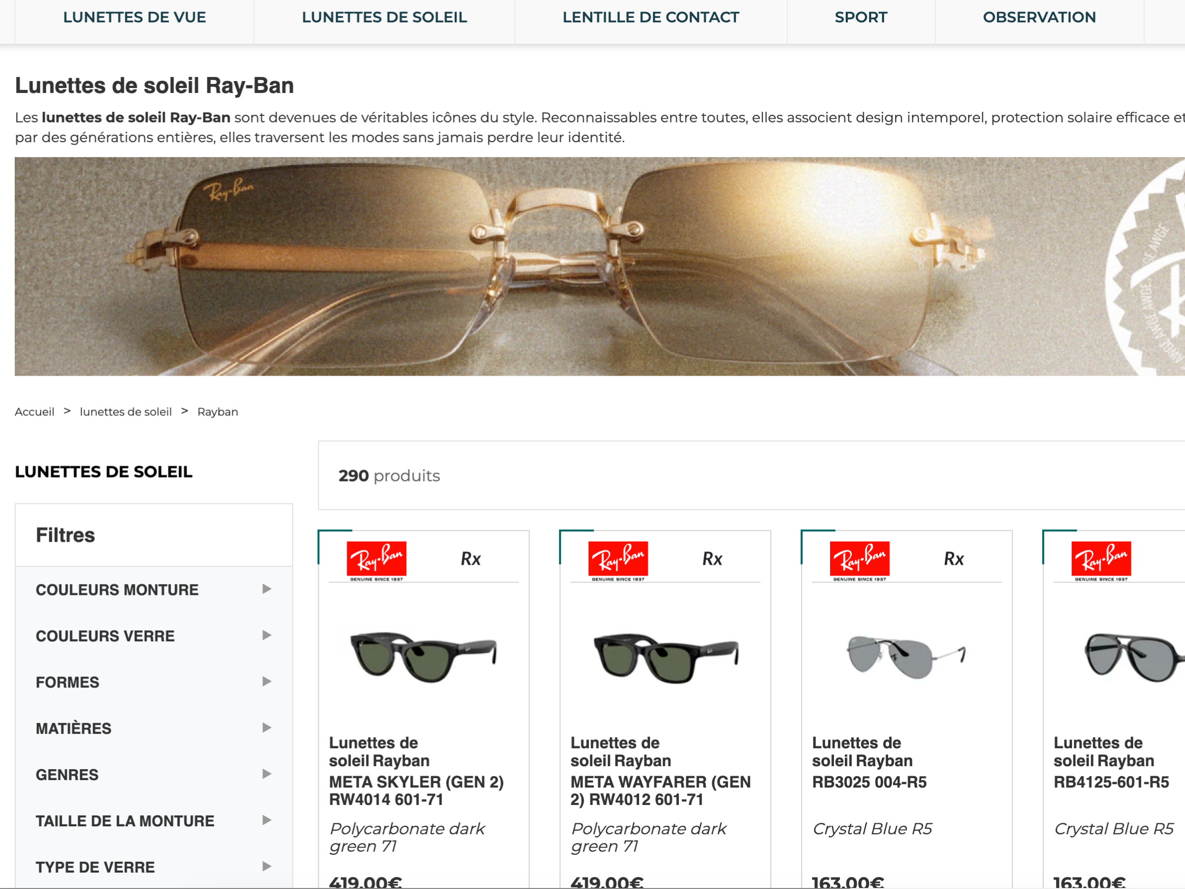Click 'Polycarbonate dark green 71' under Meta Wayfarer
Viewport: 1185px width, 889px height.
[648, 837]
